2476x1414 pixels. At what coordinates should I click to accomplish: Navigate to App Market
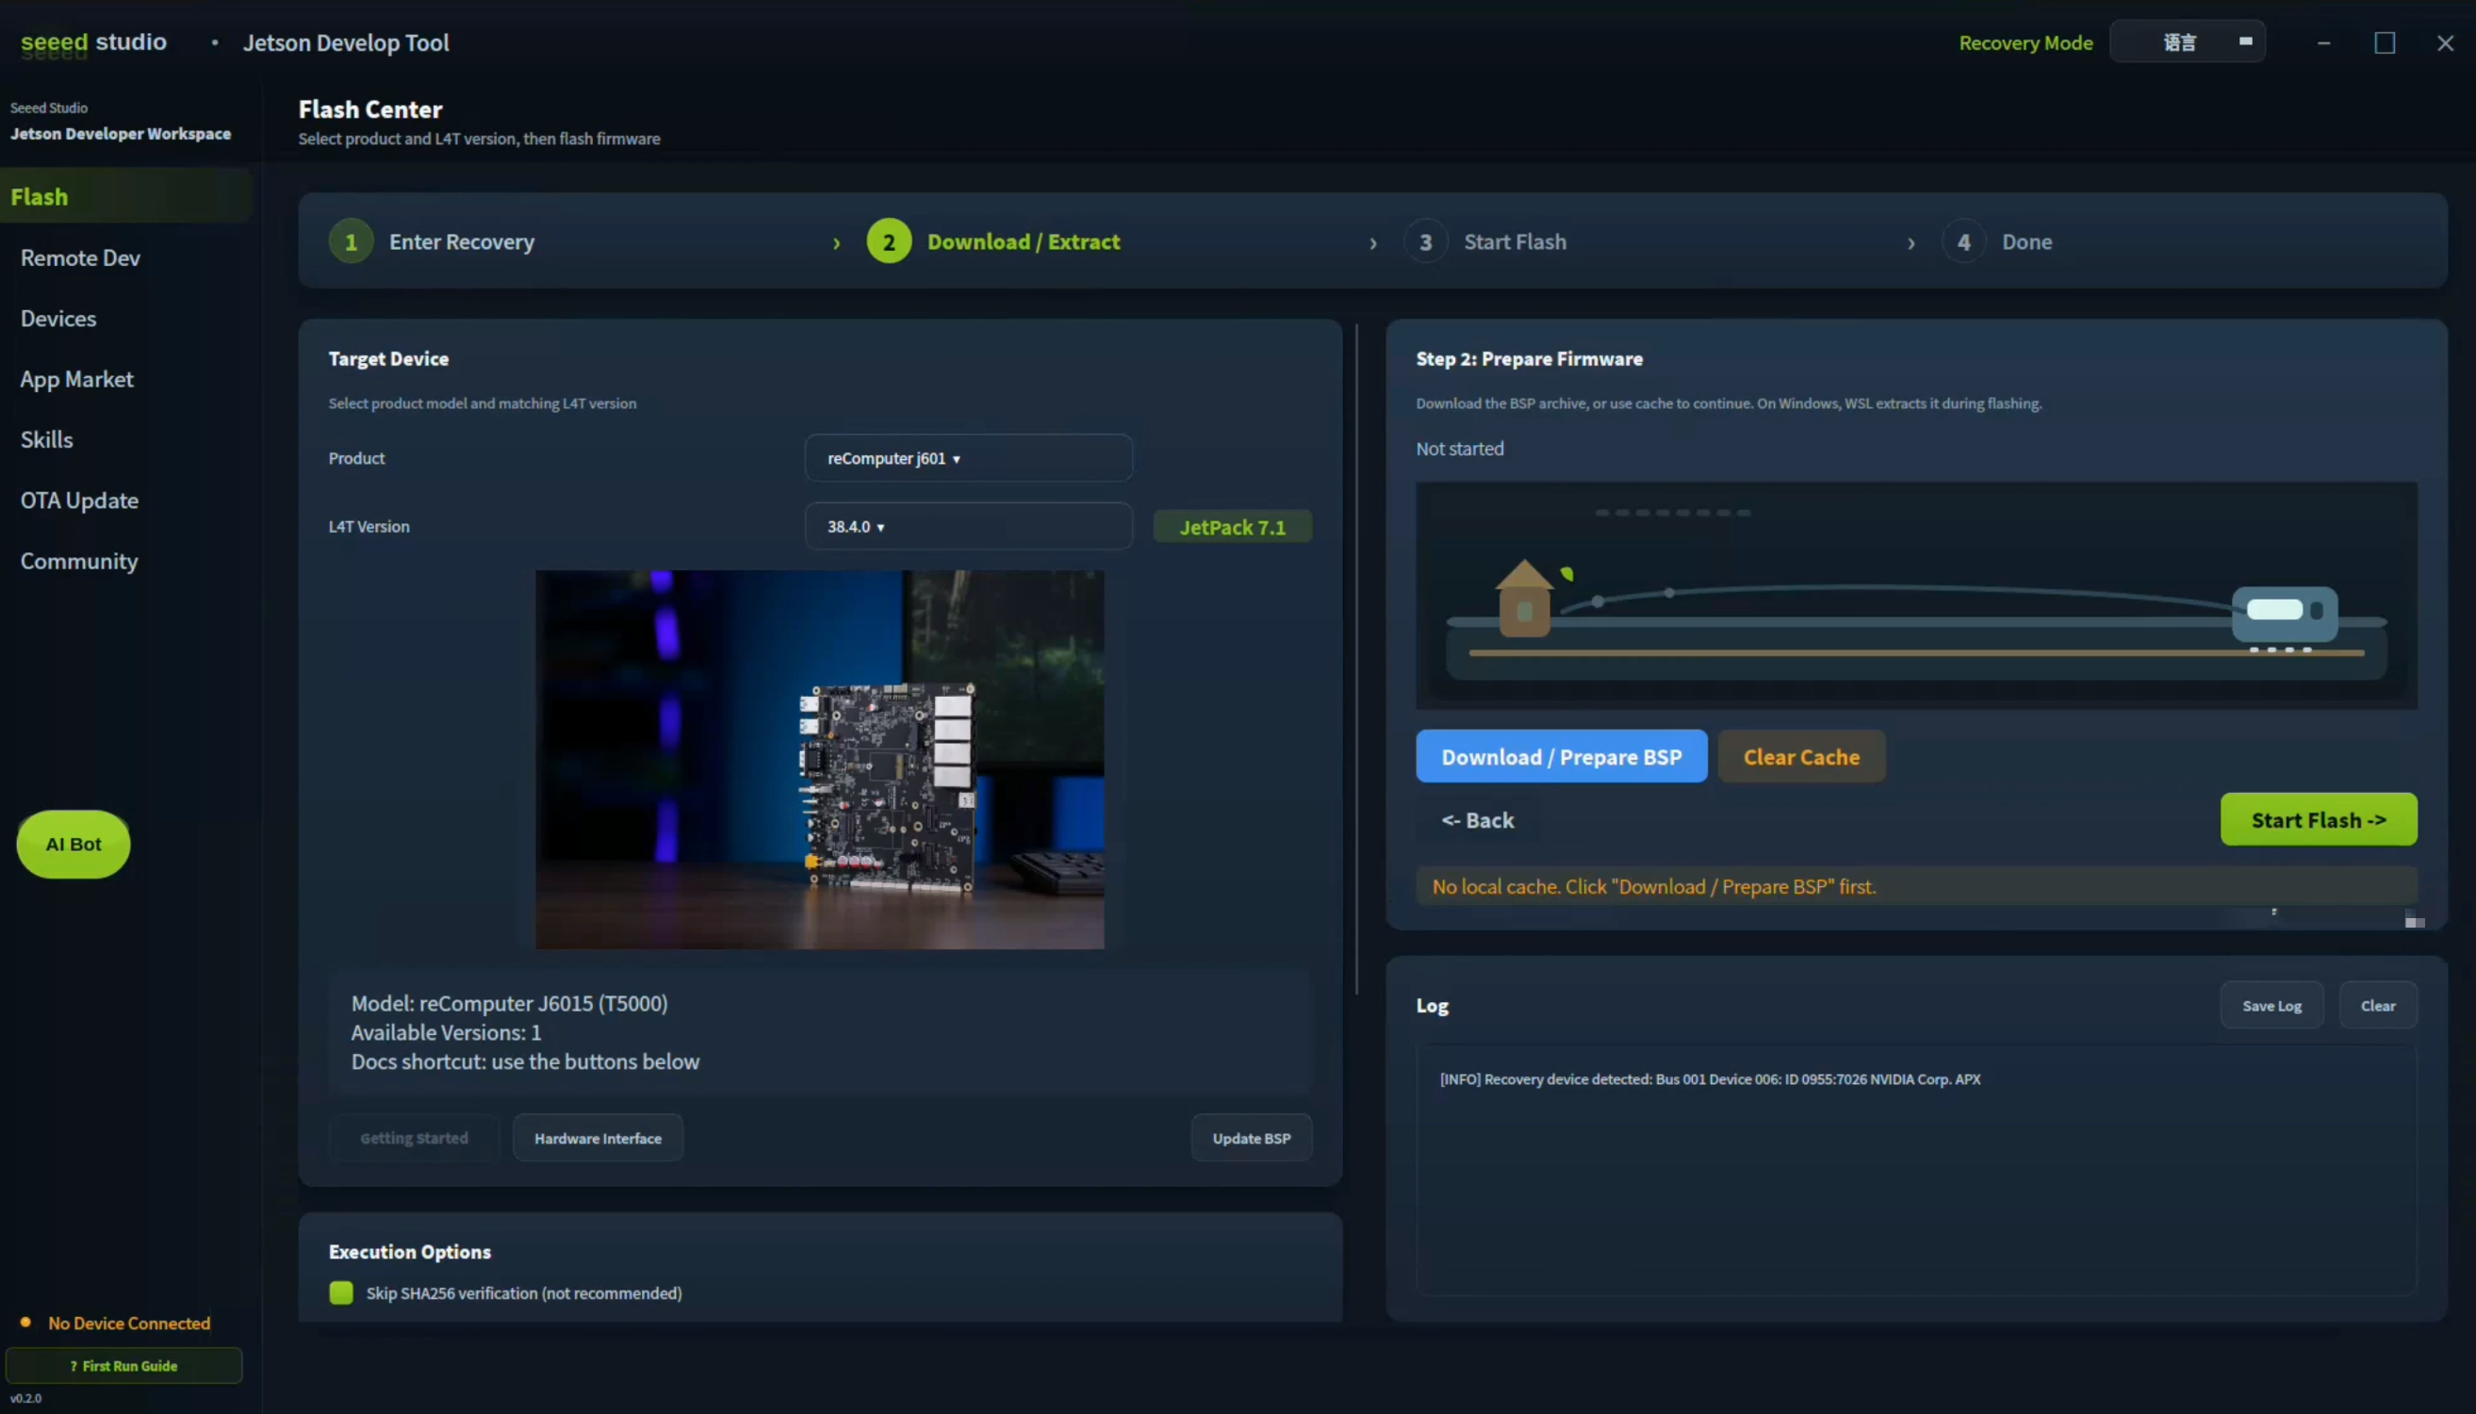(76, 379)
